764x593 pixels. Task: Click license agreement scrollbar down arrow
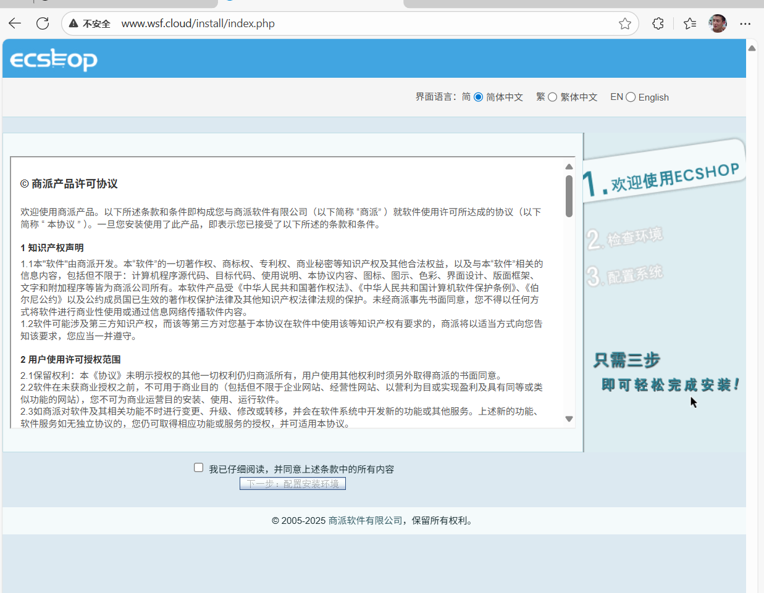pos(569,419)
